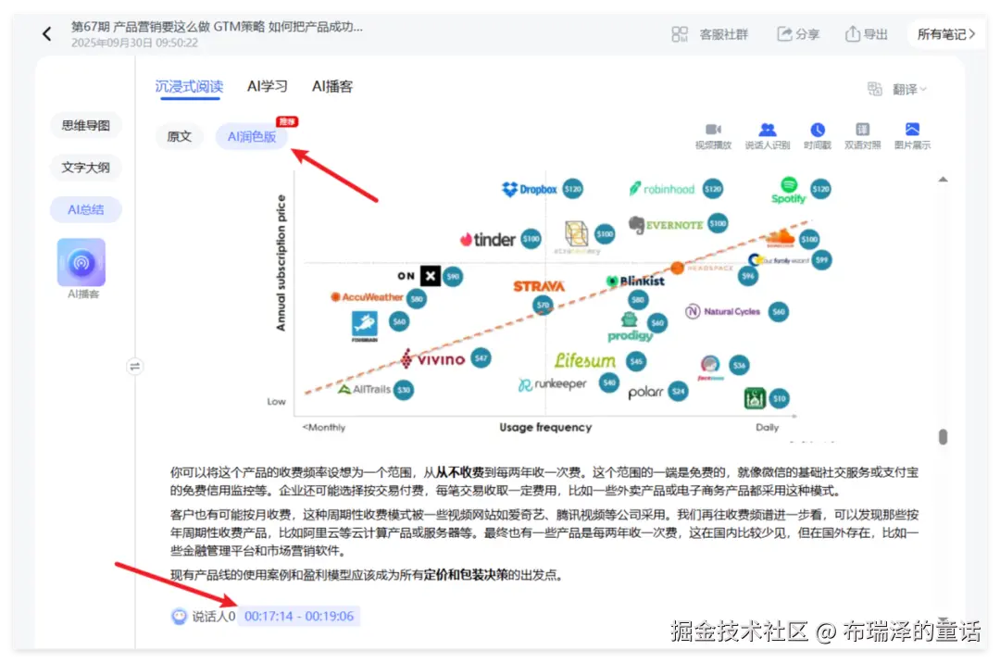The height and width of the screenshot is (663, 1000).
Task: Select the 原文 version
Action: pos(180,136)
